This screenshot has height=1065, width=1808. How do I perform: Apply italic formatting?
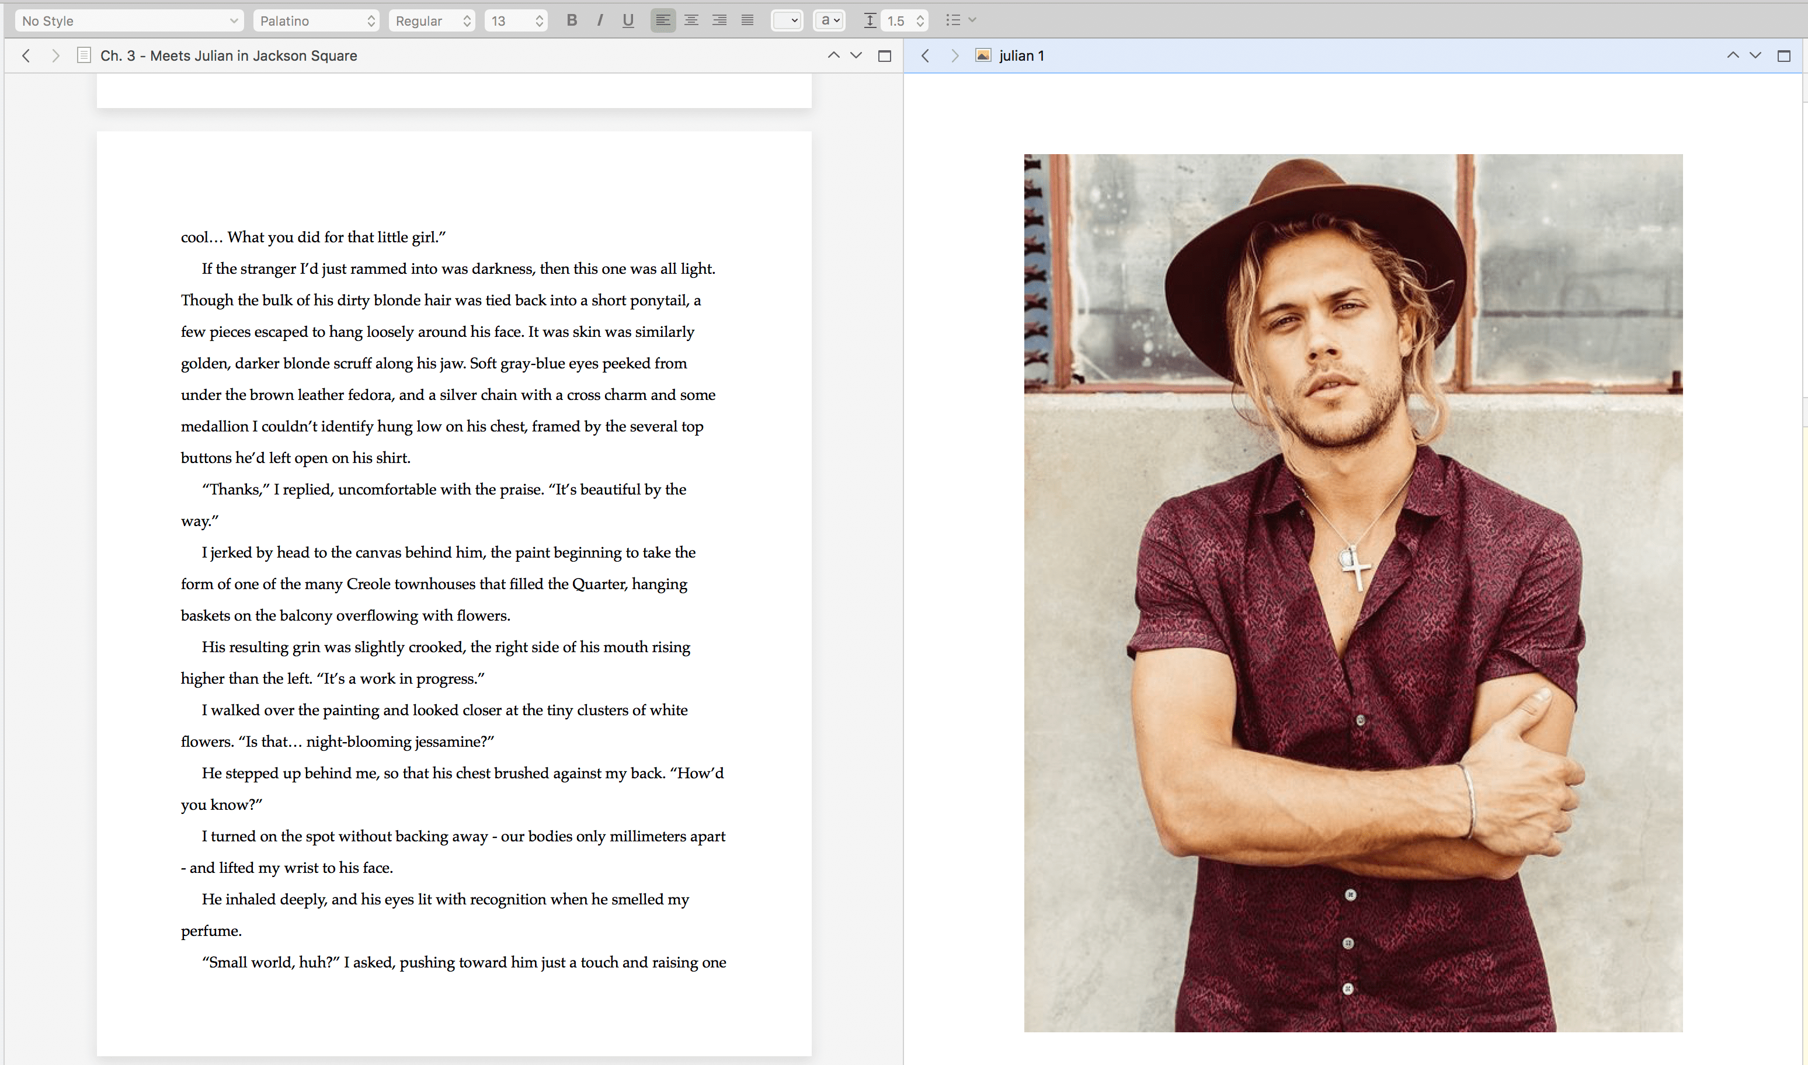tap(599, 20)
